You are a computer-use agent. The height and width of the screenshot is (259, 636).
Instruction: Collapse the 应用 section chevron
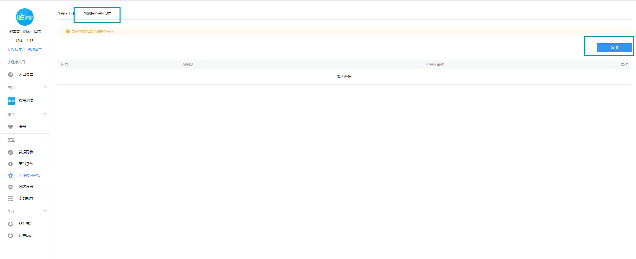pos(46,87)
